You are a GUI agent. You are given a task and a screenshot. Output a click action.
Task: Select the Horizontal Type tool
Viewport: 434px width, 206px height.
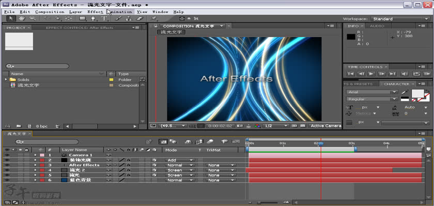point(104,19)
